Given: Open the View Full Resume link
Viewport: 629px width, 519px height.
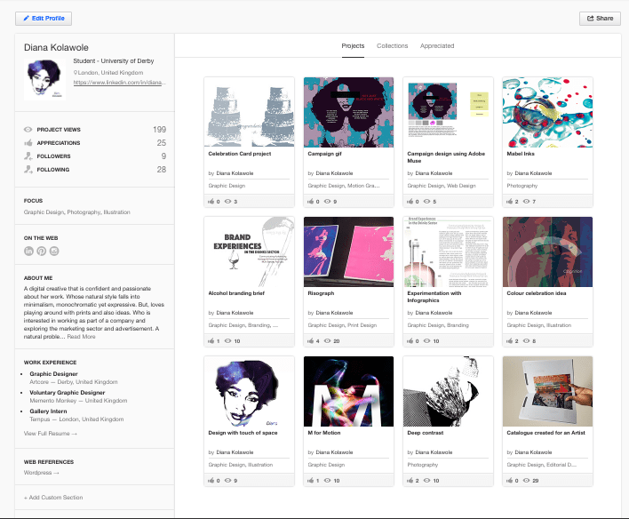Looking at the screenshot, I should pyautogui.click(x=51, y=433).
